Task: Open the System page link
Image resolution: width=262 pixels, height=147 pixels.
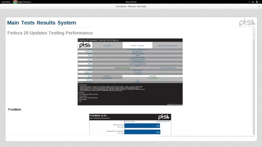Action: pyautogui.click(x=67, y=23)
